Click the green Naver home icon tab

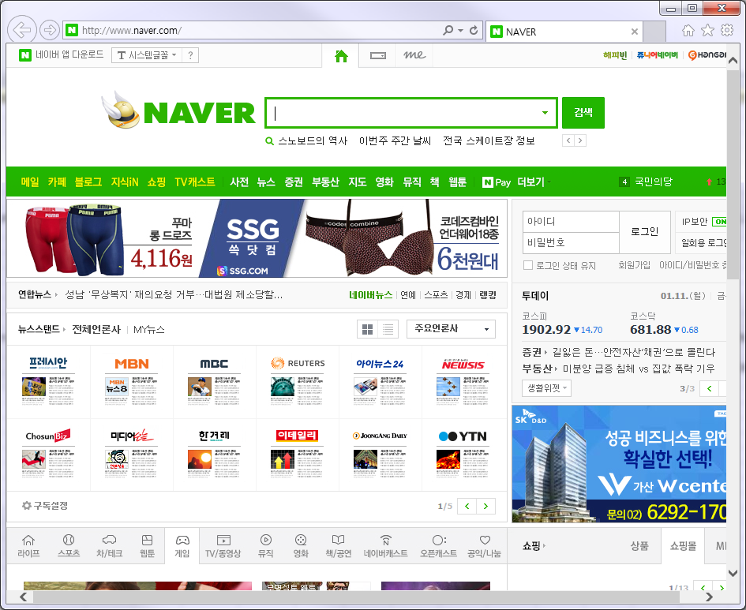[x=341, y=55]
